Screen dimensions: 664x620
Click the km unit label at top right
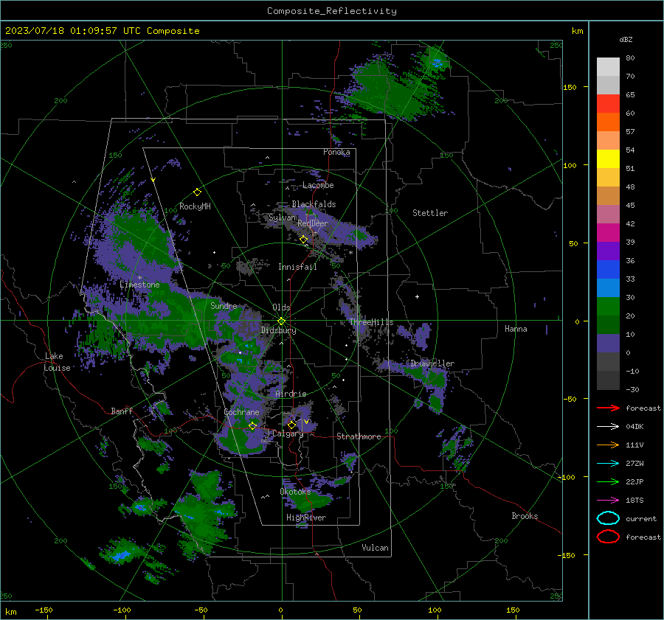(x=577, y=31)
